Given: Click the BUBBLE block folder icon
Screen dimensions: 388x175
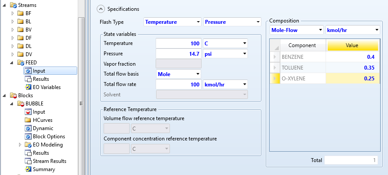Looking at the screenshot, I should click(x=21, y=104).
